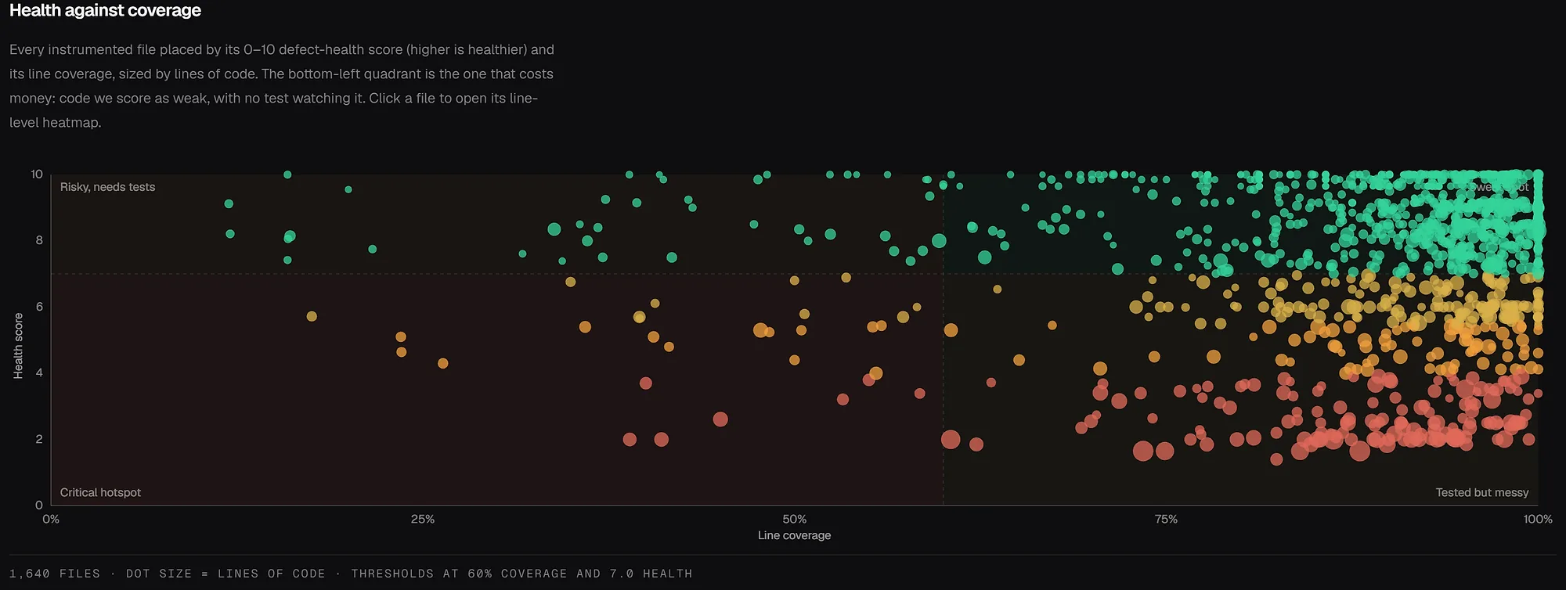
Task: Click the health score axis label 4
Action: pyautogui.click(x=39, y=372)
